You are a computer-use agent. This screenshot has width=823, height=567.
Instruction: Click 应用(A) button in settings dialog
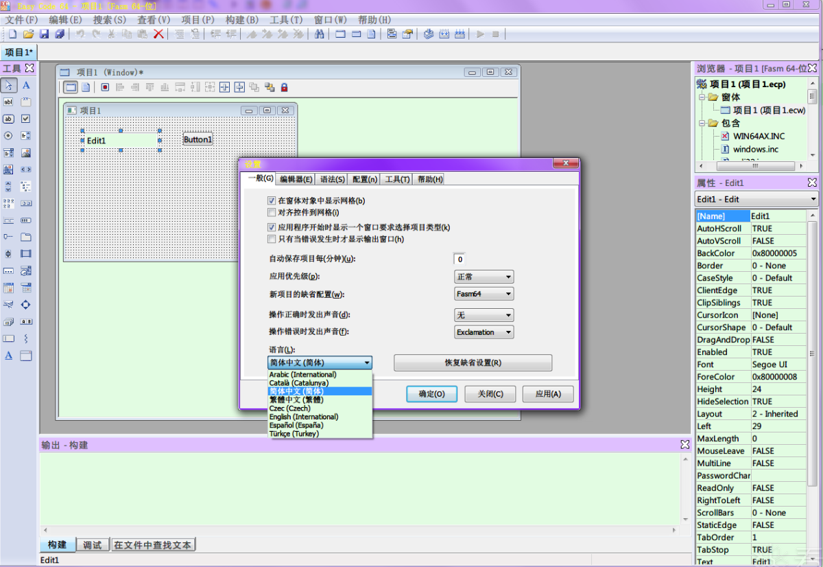point(548,394)
